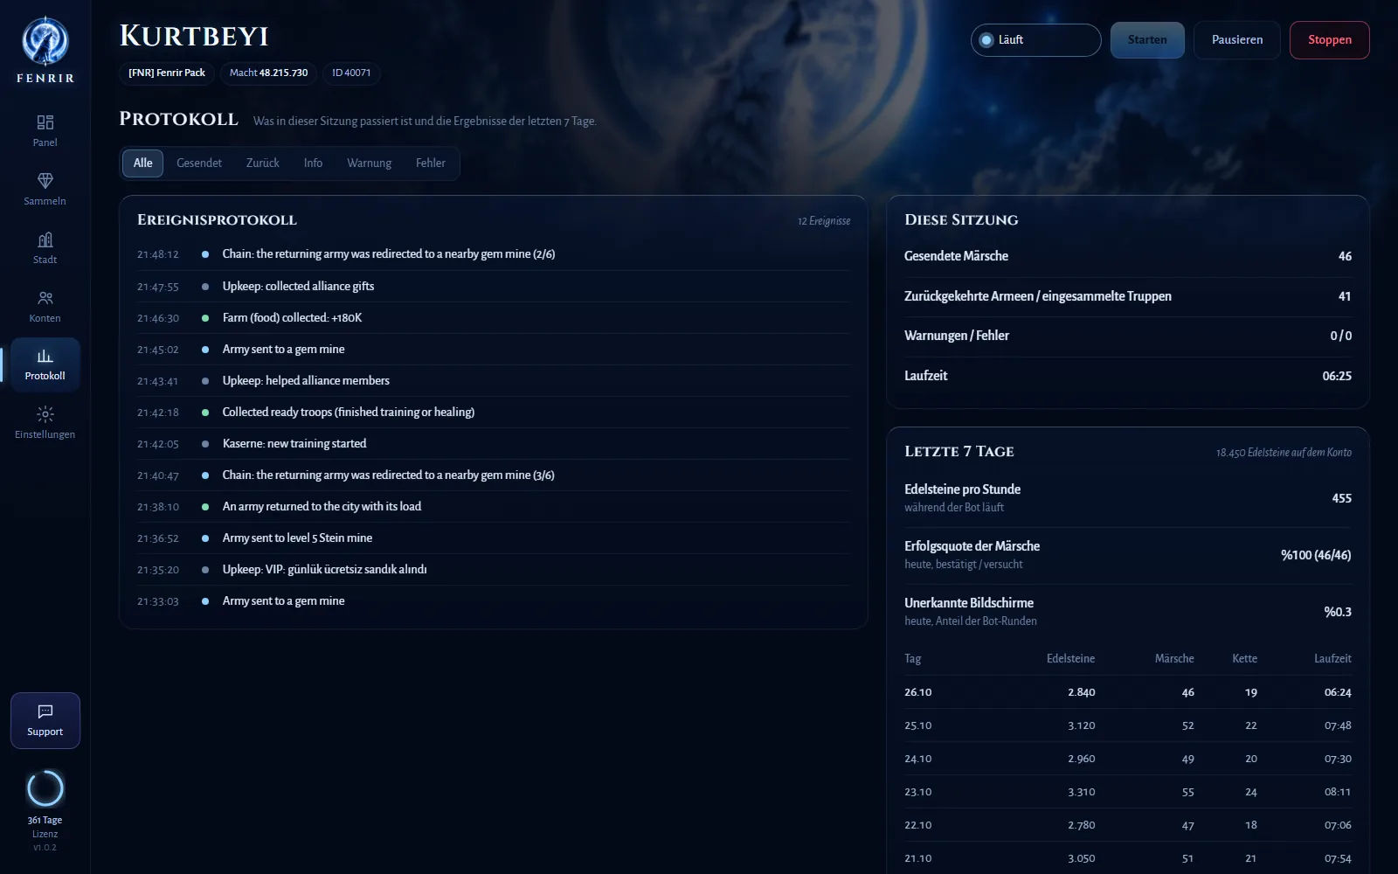Select the 25.10 table row date
Image resolution: width=1398 pixels, height=874 pixels.
pyautogui.click(x=918, y=725)
